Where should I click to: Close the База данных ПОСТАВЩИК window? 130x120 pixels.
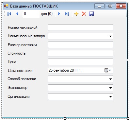point(121,6)
